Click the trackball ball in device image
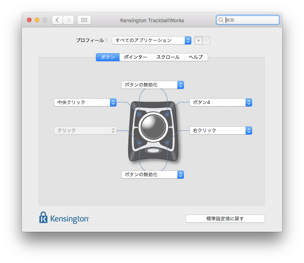 [153, 127]
